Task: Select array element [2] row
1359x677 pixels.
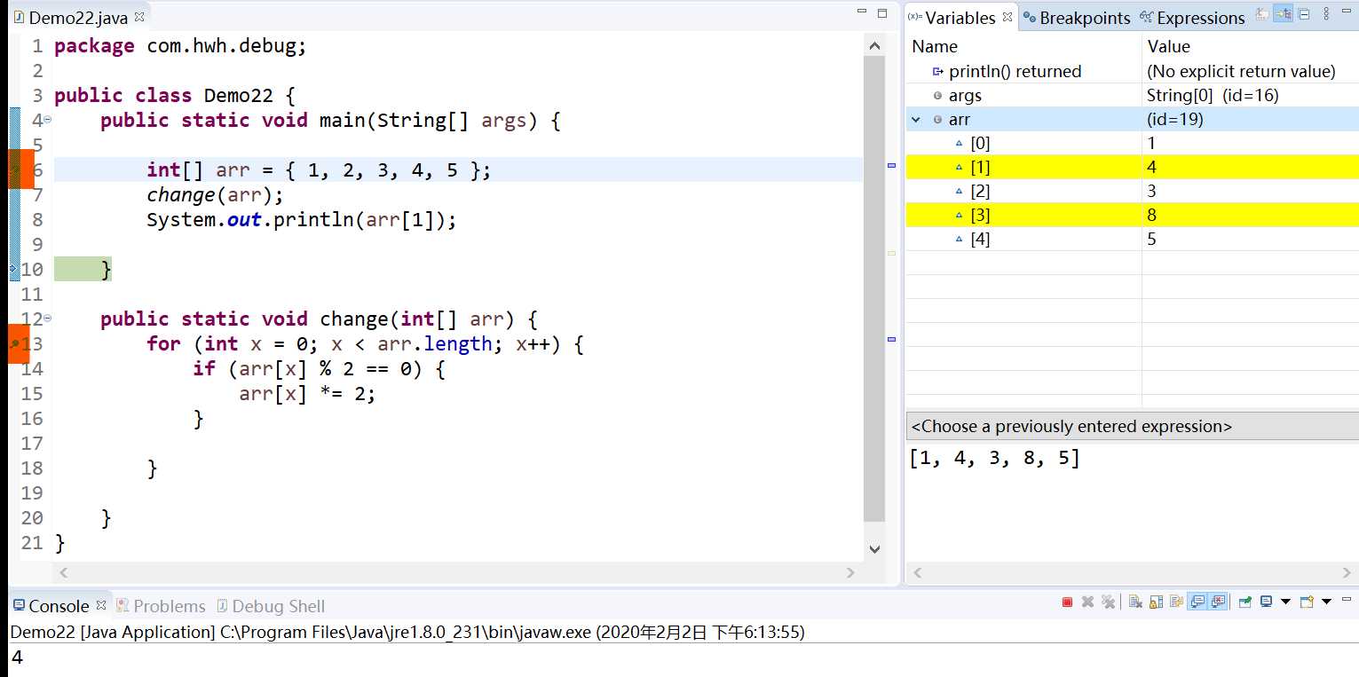Action: pos(1132,191)
